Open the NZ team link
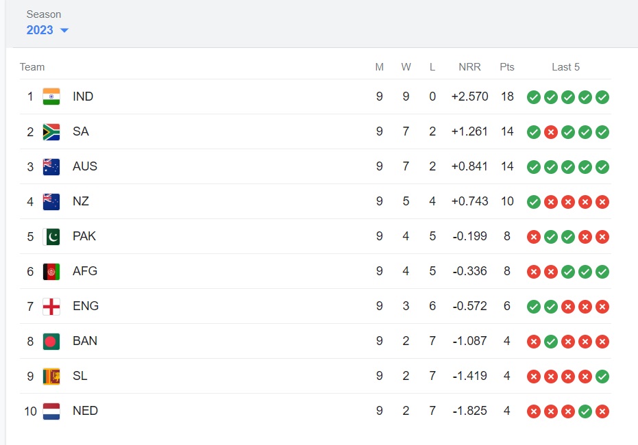 81,201
